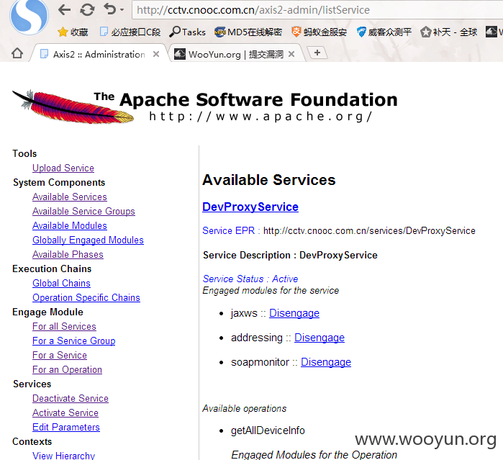Switch to the WooYun.org tab
This screenshot has width=503, height=460.
[x=235, y=54]
